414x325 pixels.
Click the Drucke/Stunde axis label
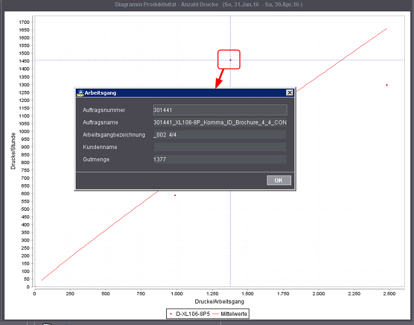(x=12, y=152)
